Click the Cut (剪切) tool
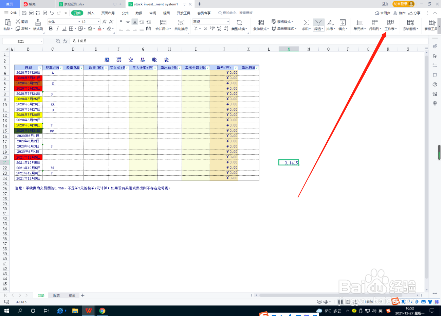Screen dimensions: 441x316 (22, 21)
